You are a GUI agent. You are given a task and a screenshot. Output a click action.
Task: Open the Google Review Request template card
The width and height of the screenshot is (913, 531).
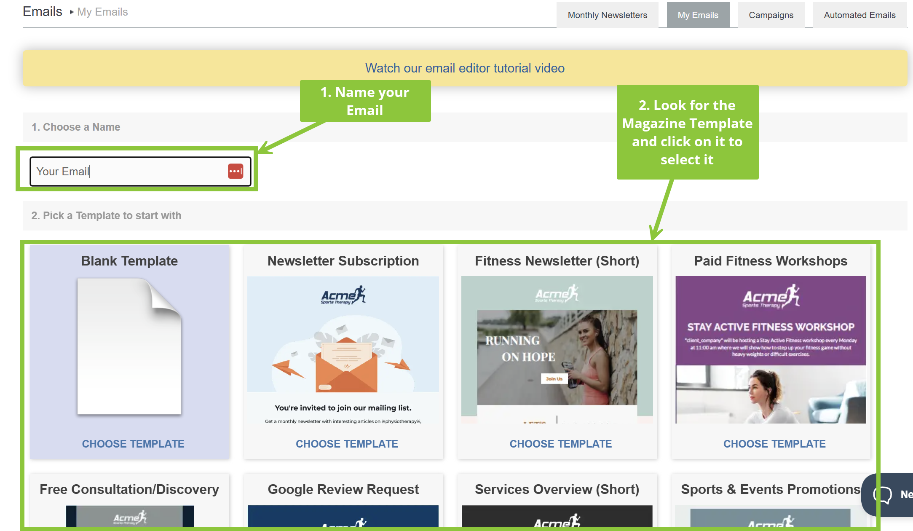coord(343,490)
